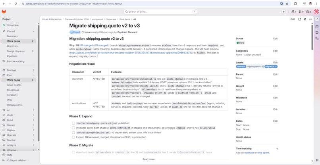The image size is (320, 165).
Task: Check the Producer sends both shapes task
Action: [x=73, y=128]
